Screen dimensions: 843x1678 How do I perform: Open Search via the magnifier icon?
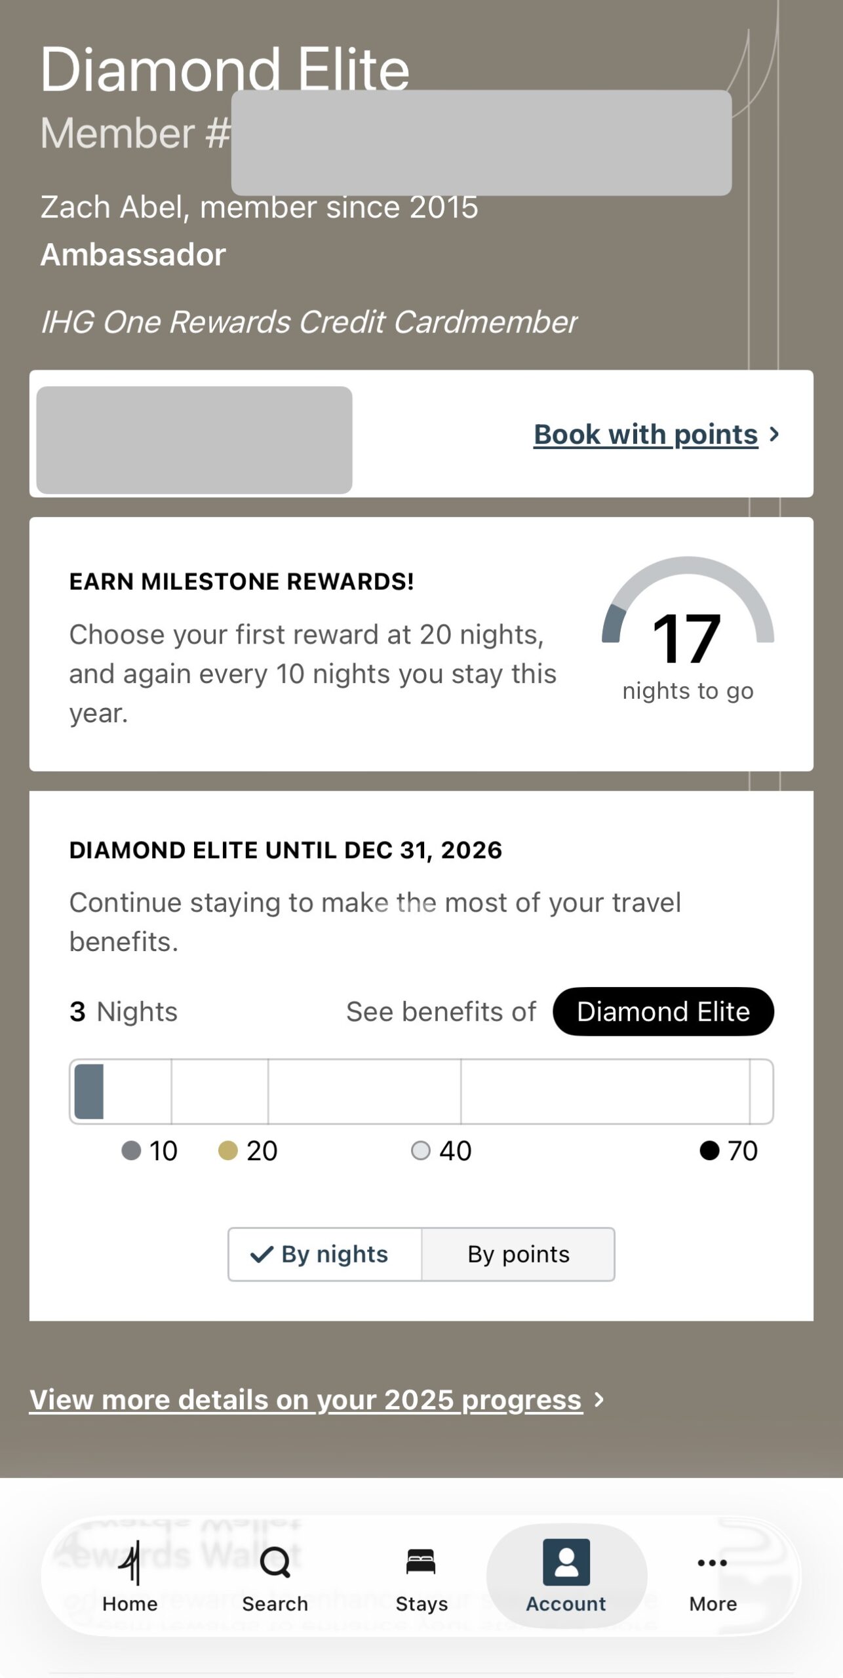click(x=275, y=1562)
